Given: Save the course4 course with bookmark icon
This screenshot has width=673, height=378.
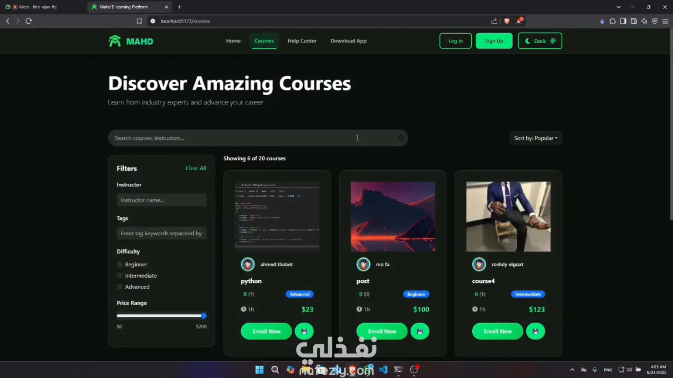Looking at the screenshot, I should point(535,331).
